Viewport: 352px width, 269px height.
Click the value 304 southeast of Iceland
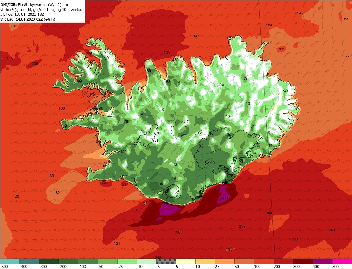(x=269, y=213)
